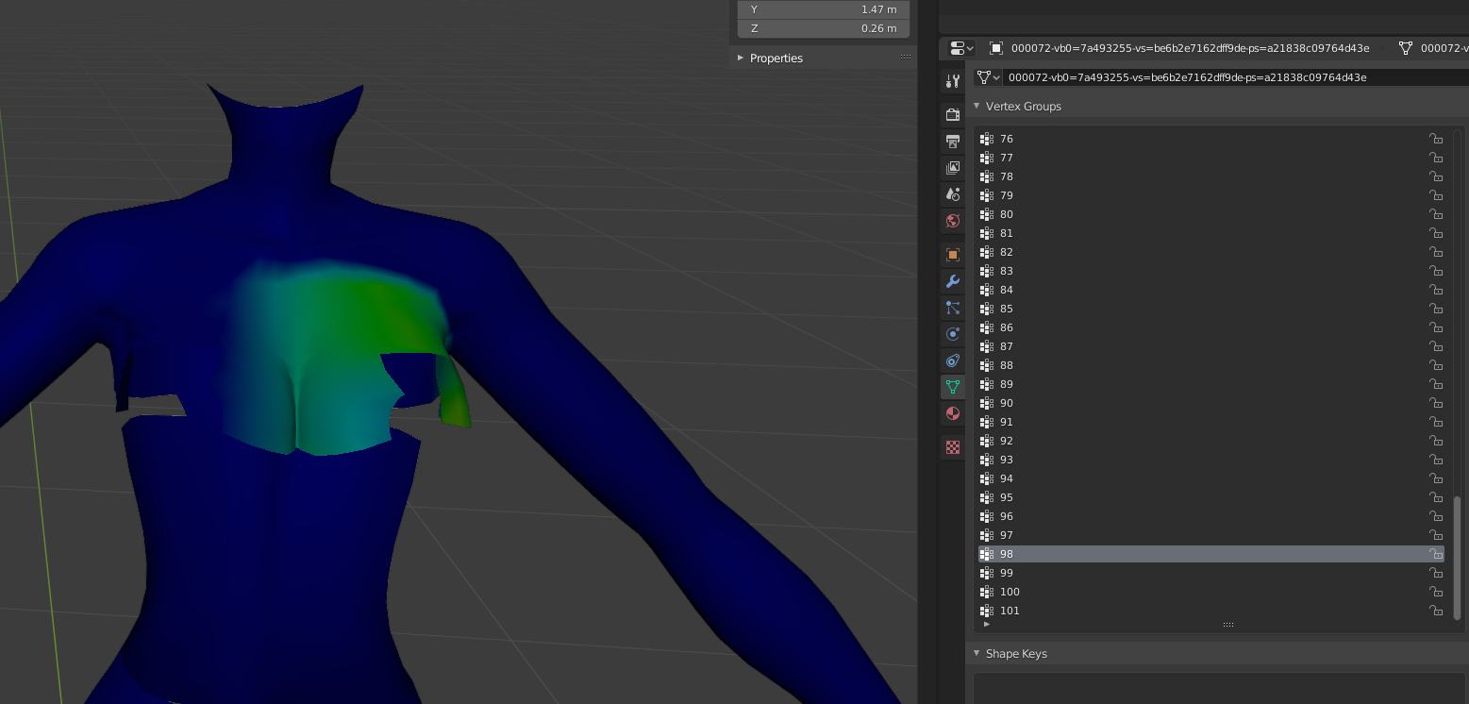1469x704 pixels.
Task: Open the Material properties tab
Action: [x=953, y=413]
